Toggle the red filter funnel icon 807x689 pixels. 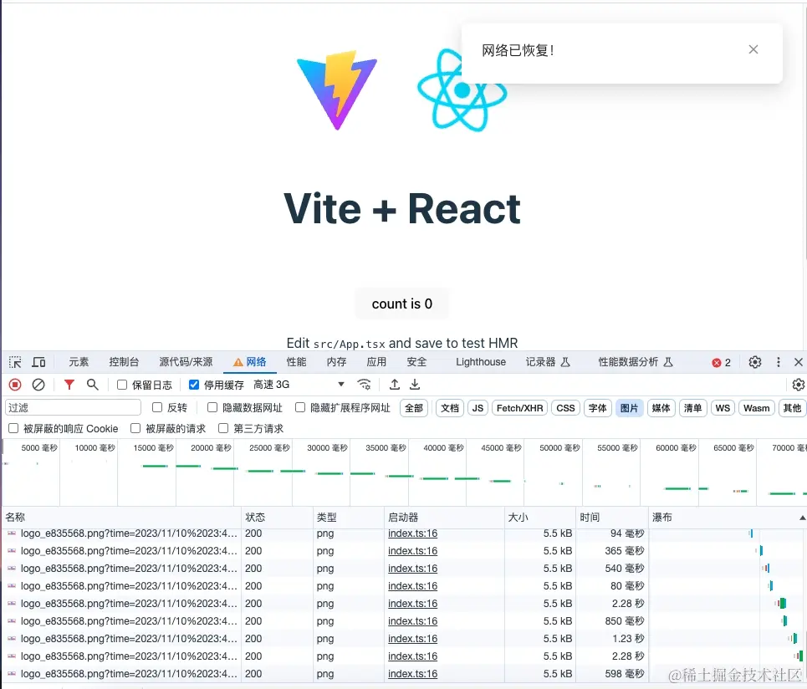pyautogui.click(x=69, y=385)
